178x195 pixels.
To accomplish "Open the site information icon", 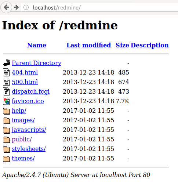I will tap(26, 7).
